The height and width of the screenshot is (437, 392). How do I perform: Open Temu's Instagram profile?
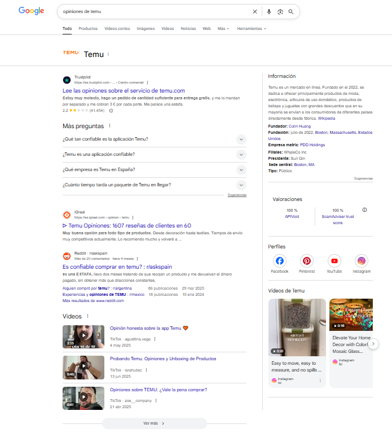(x=362, y=261)
